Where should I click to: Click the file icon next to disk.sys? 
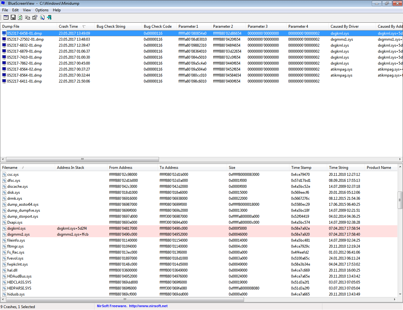4,192
